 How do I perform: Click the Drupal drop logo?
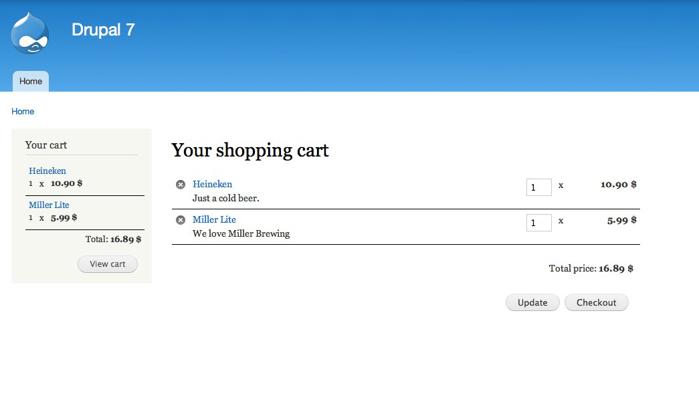tap(30, 33)
